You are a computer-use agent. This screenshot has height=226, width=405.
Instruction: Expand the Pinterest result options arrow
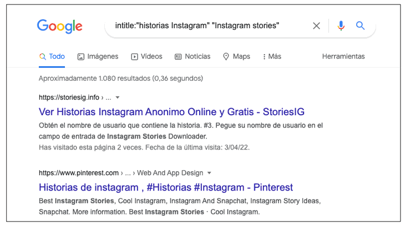pyautogui.click(x=209, y=173)
